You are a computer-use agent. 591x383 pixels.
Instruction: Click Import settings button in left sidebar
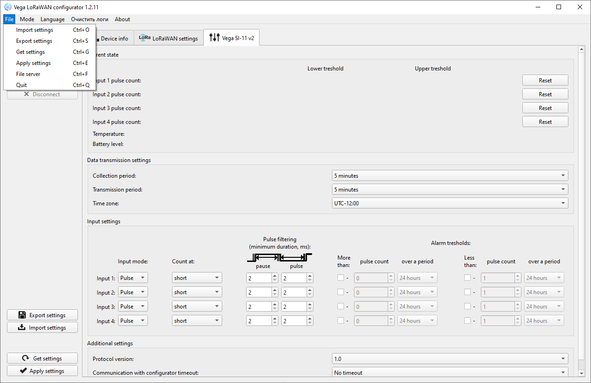pyautogui.click(x=42, y=328)
